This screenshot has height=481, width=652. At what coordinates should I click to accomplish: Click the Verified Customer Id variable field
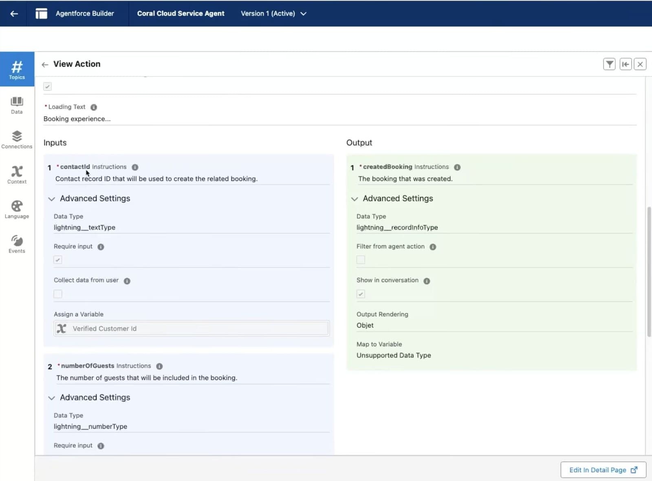pyautogui.click(x=192, y=328)
